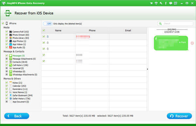Click the preview panel collapse arrow
The width and height of the screenshot is (196, 126).
click(x=147, y=69)
